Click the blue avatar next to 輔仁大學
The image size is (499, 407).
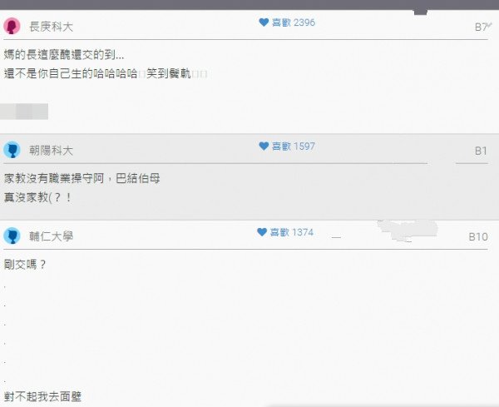point(12,236)
